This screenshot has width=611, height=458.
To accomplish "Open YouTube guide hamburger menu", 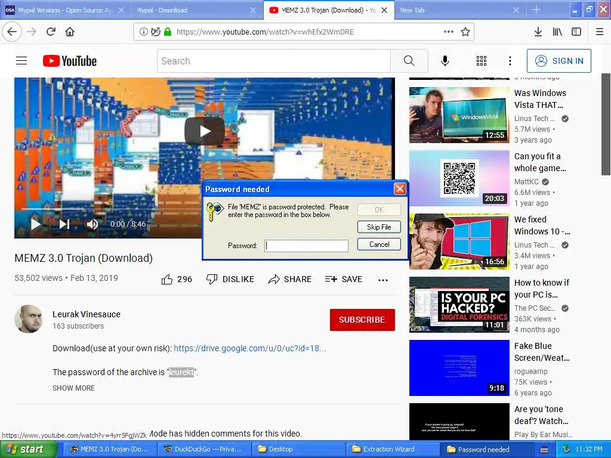I will coord(21,60).
